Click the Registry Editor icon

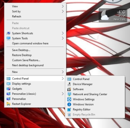[x=69, y=109]
